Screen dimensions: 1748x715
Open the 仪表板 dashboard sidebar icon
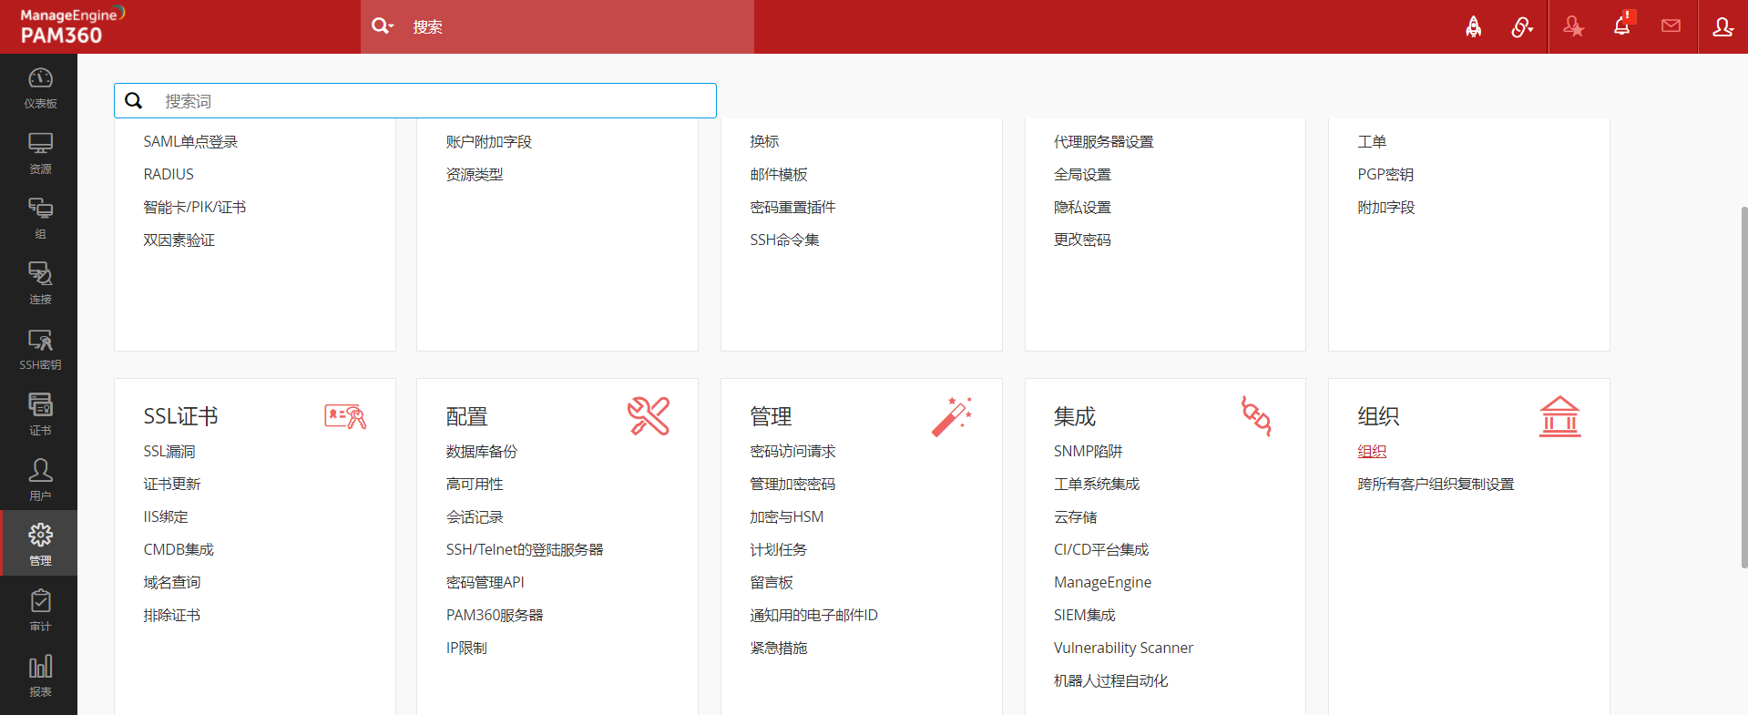coord(40,88)
